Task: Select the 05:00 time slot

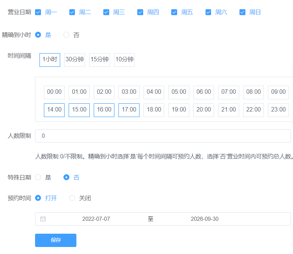Action: (x=179, y=92)
